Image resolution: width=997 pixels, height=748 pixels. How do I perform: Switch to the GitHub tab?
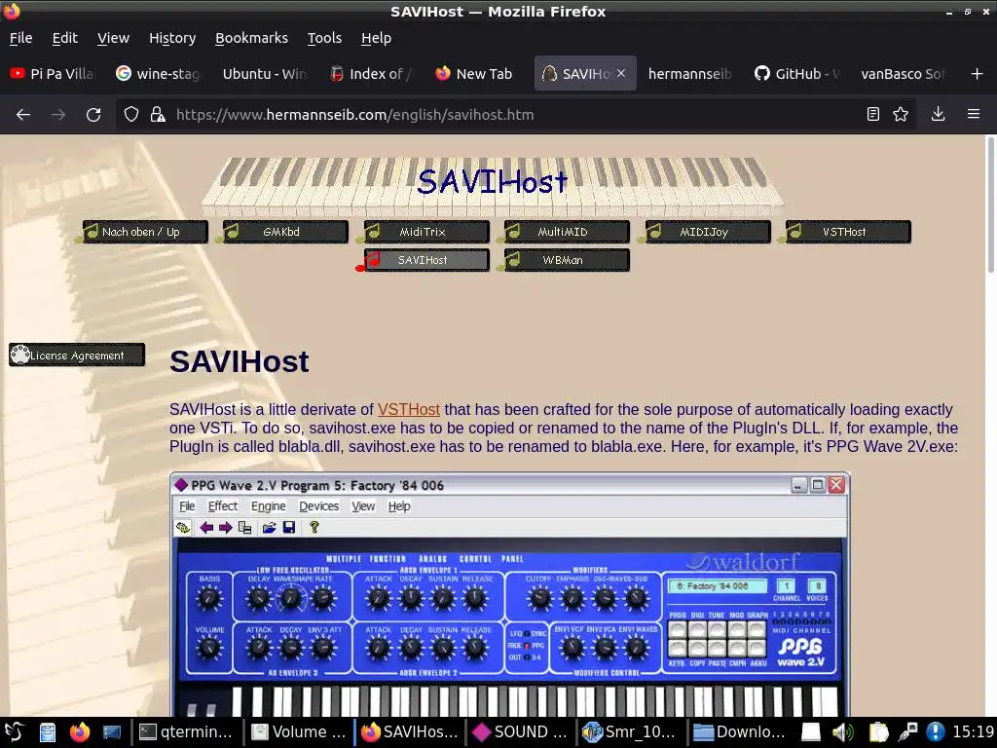[796, 74]
